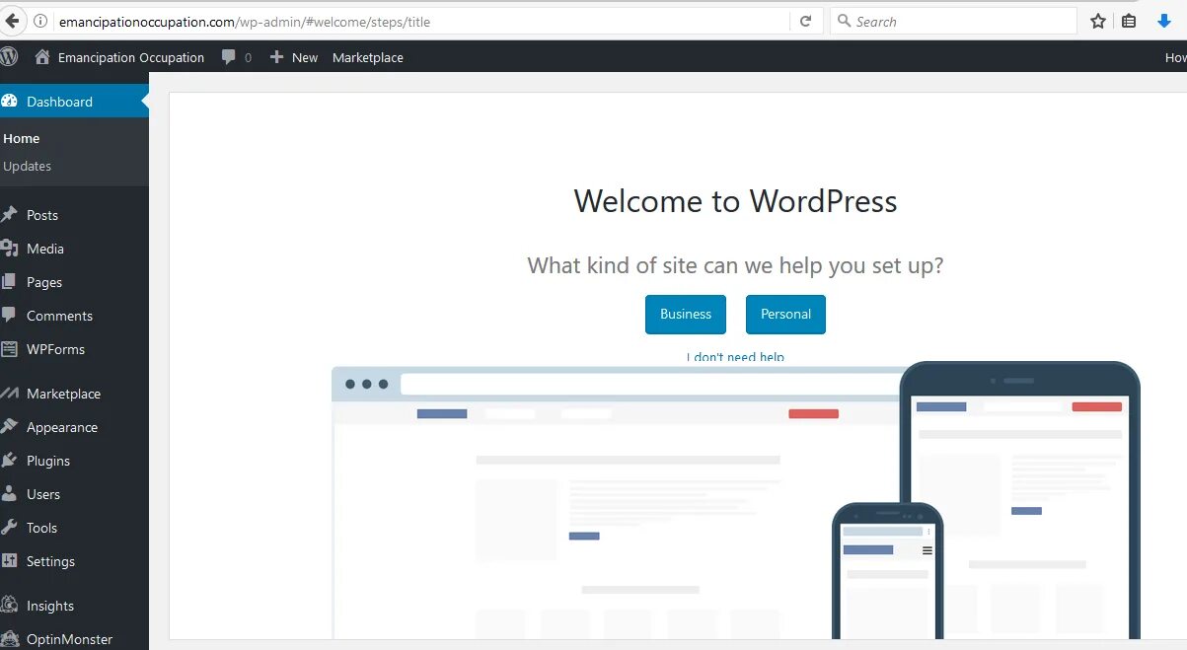Click the Pages icon in sidebar
This screenshot has height=650, width=1187.
9,281
